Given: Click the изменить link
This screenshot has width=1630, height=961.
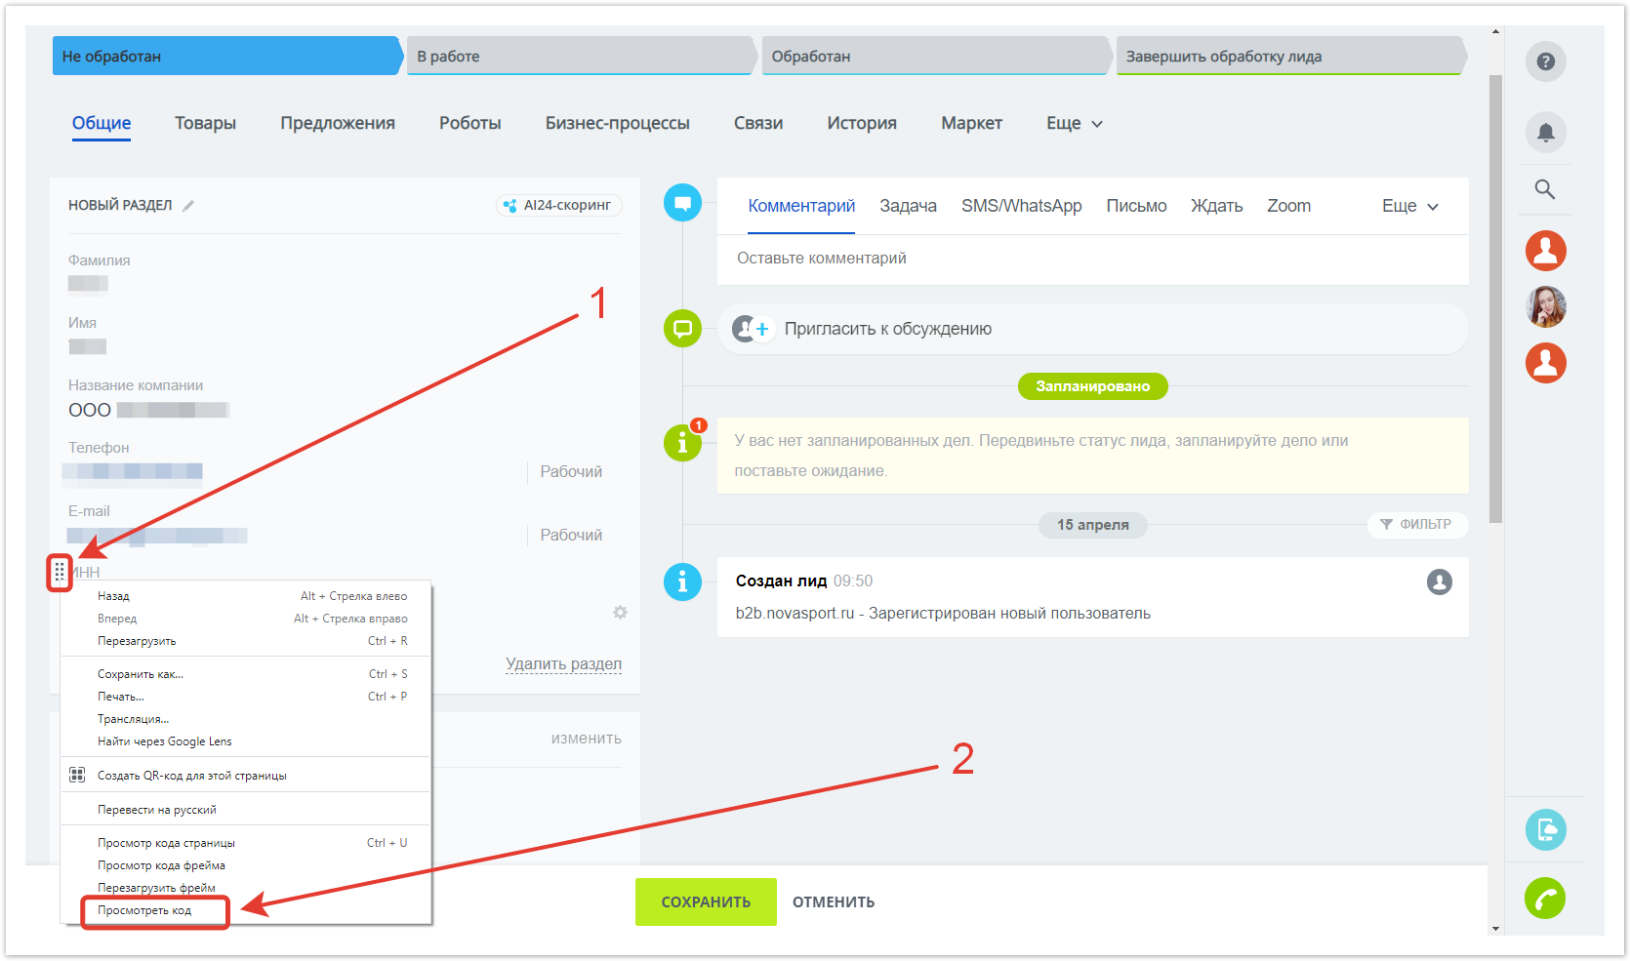Looking at the screenshot, I should [586, 739].
